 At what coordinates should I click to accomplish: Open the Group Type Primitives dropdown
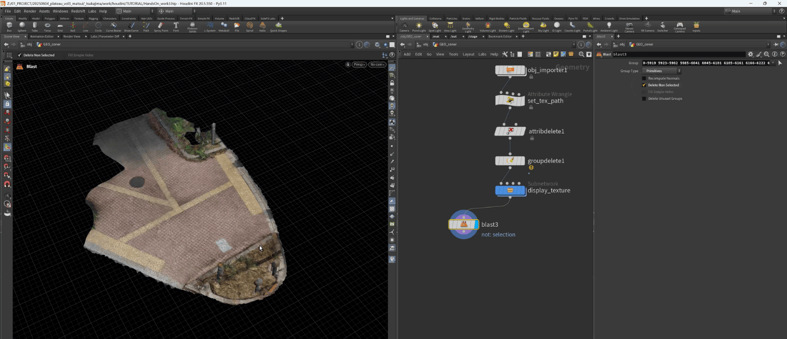662,71
